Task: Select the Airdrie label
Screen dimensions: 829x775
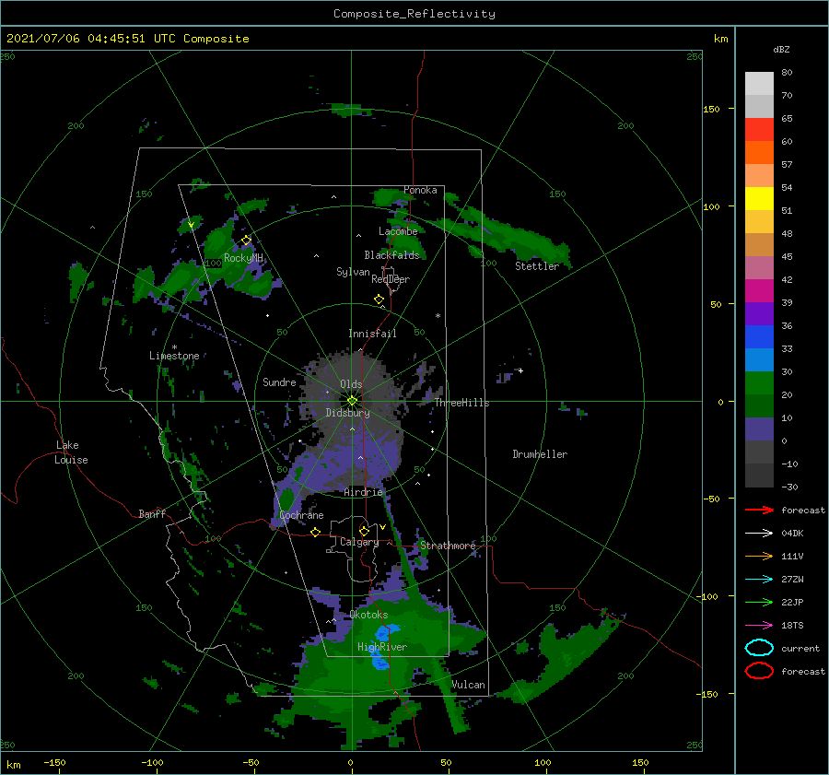Action: pyautogui.click(x=363, y=492)
